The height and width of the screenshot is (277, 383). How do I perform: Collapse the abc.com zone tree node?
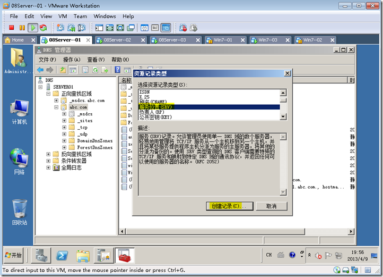[56, 107]
